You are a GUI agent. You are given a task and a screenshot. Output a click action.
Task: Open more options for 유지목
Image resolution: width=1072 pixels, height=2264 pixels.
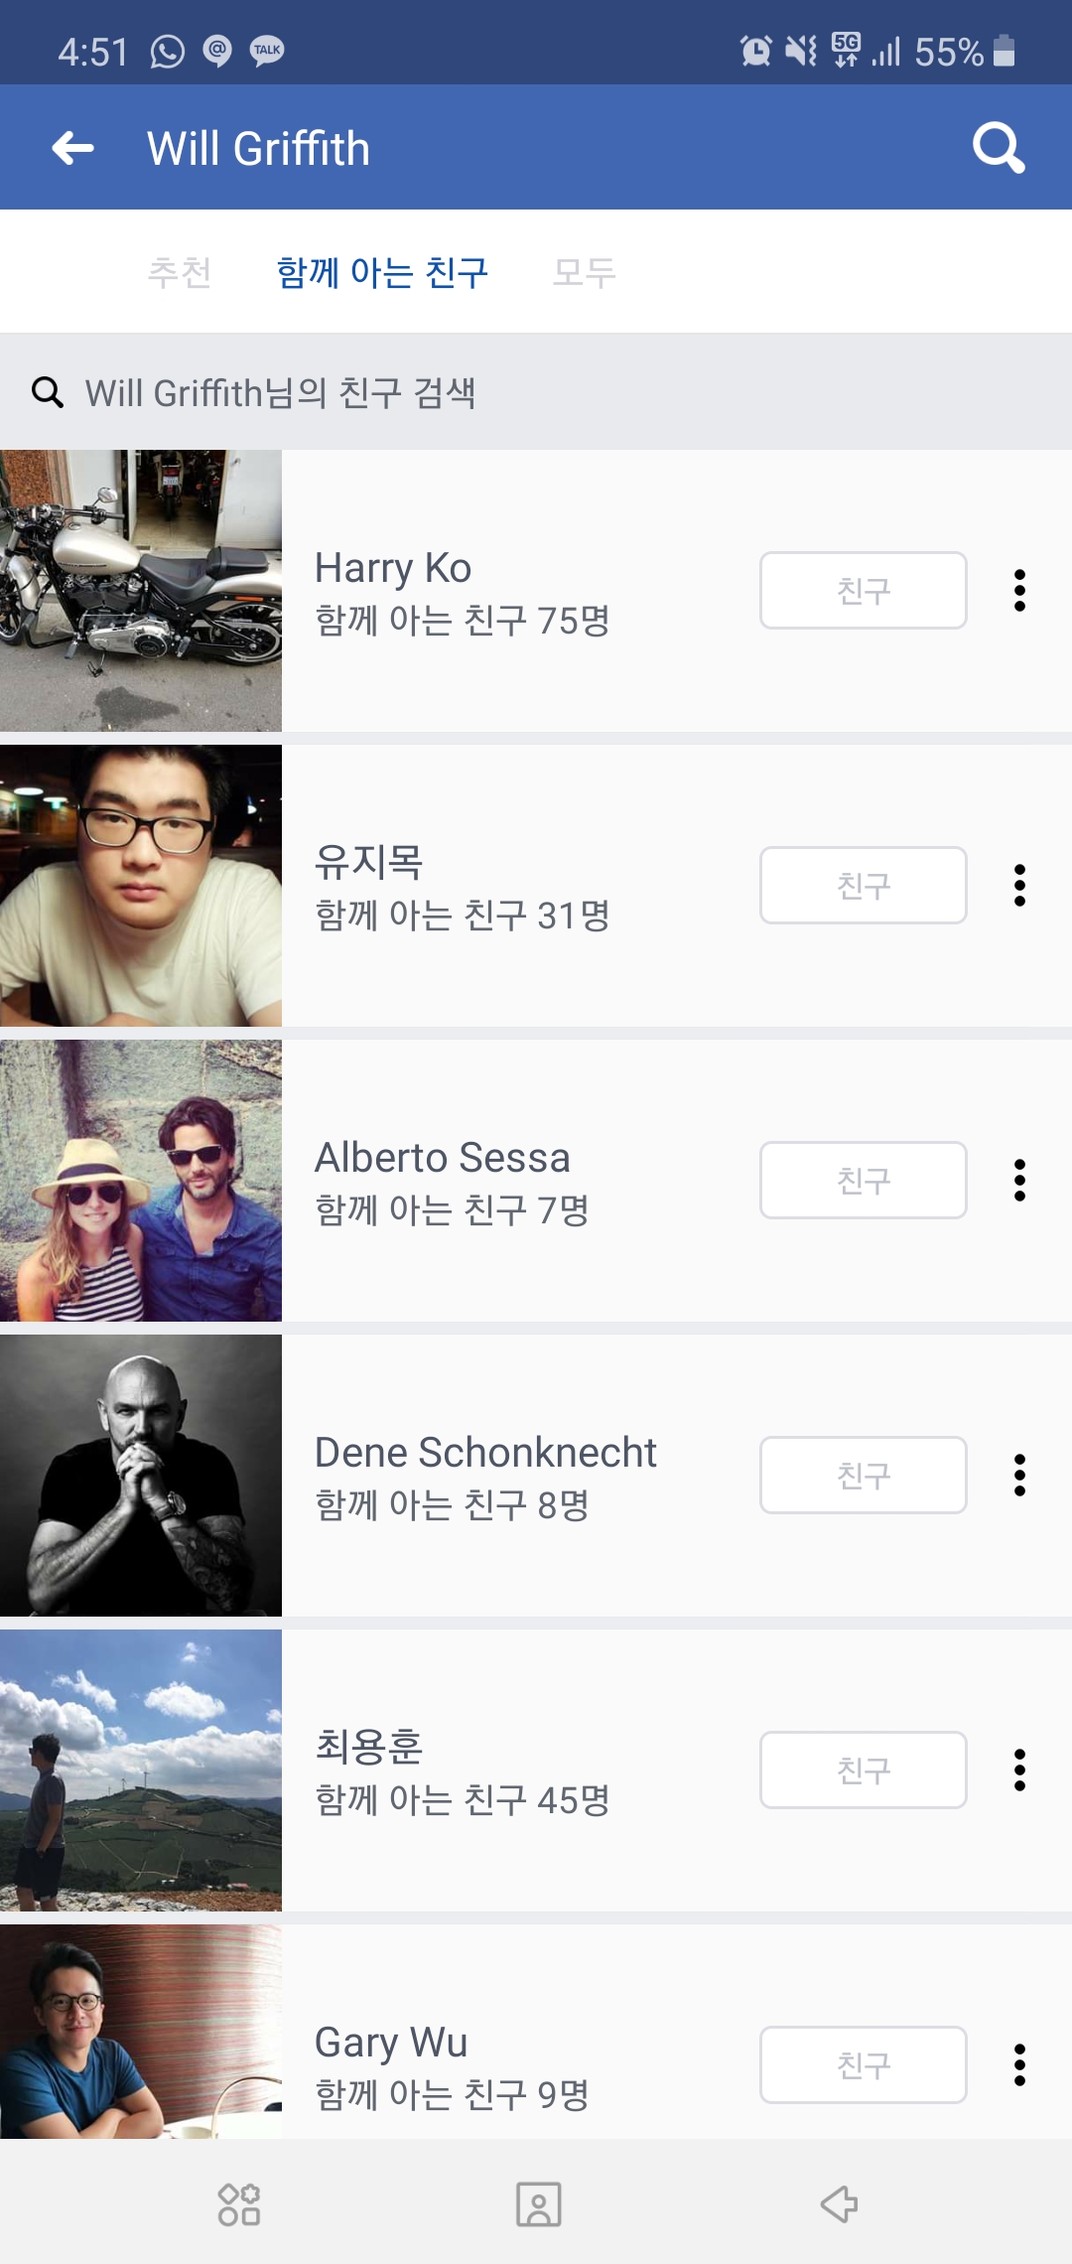pos(1019,886)
